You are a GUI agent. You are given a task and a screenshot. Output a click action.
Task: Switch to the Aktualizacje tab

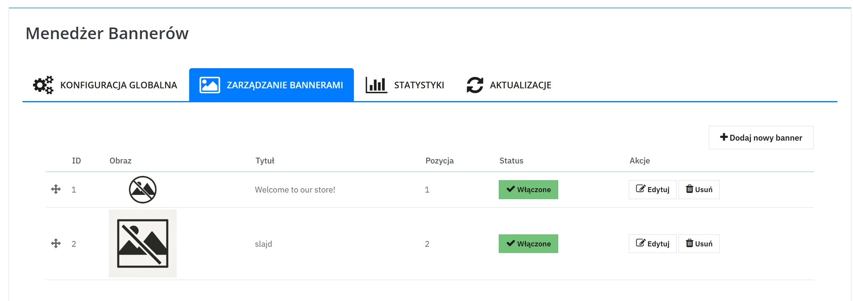pyautogui.click(x=521, y=85)
